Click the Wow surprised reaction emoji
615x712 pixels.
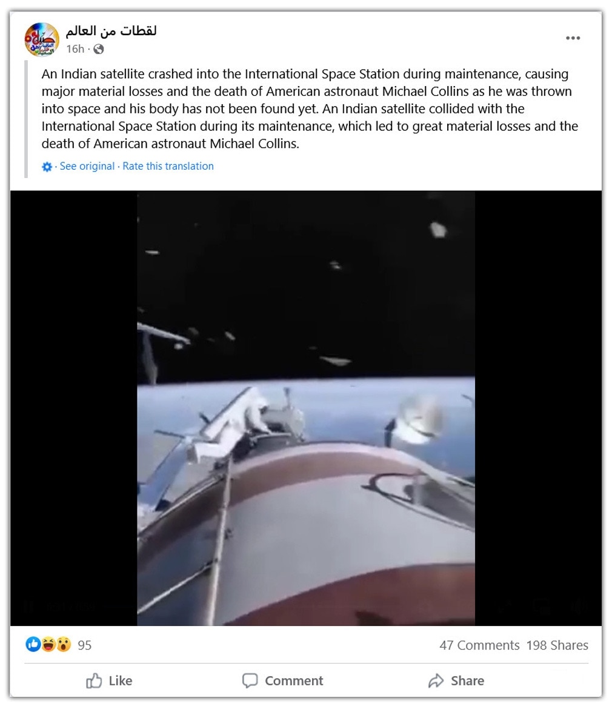click(x=64, y=644)
